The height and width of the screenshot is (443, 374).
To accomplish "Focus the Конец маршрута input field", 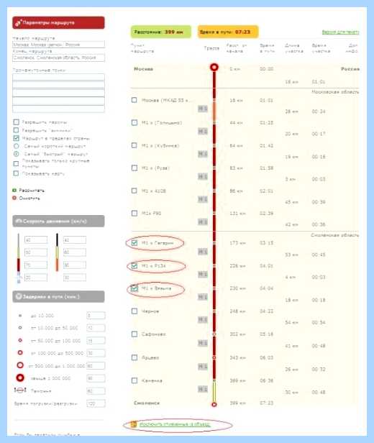I will [58, 58].
